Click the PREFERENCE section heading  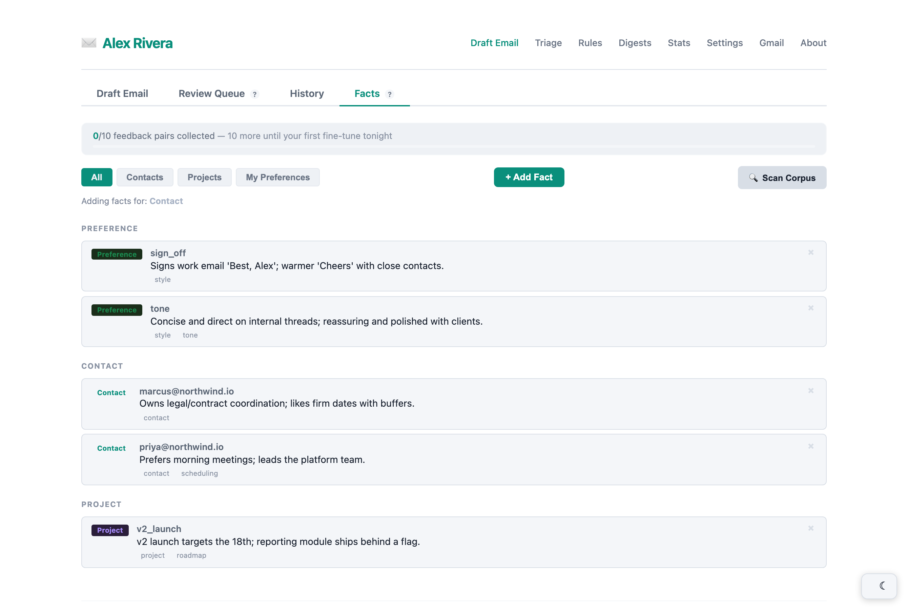pyautogui.click(x=110, y=229)
